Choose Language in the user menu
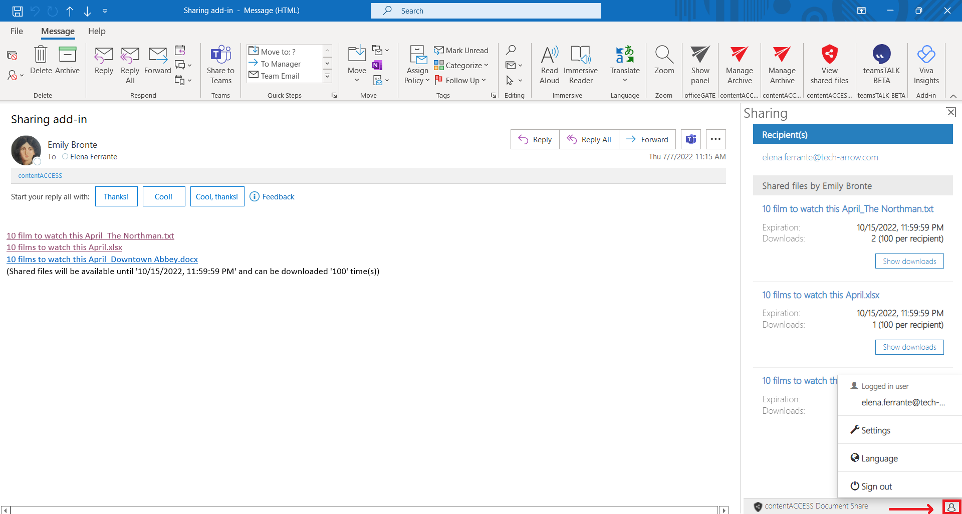This screenshot has height=514, width=962. [879, 458]
